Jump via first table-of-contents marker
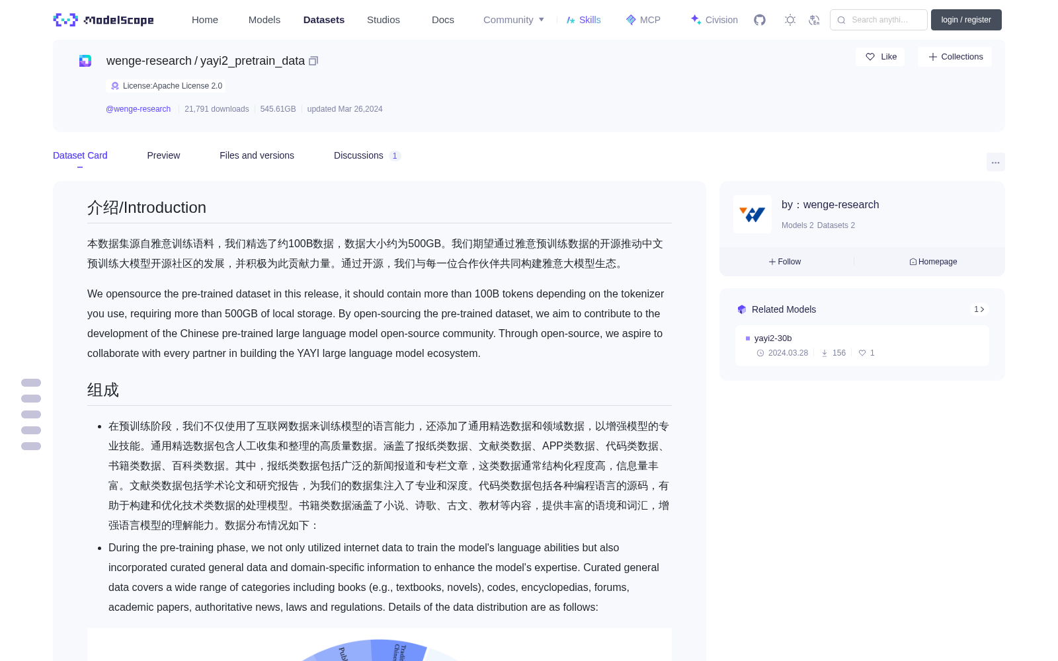The height and width of the screenshot is (661, 1058). (31, 383)
